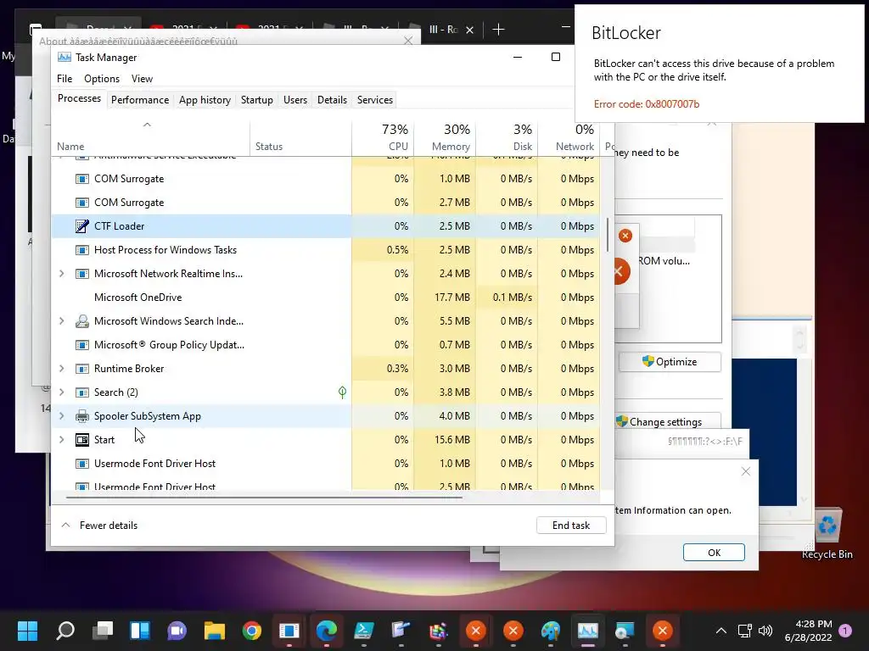The width and height of the screenshot is (869, 651).
Task: Click the Runtime Broker process icon
Action: coord(82,369)
